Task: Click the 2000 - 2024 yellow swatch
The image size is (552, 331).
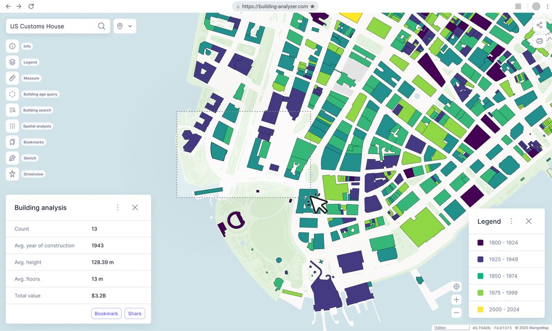Action: point(480,309)
